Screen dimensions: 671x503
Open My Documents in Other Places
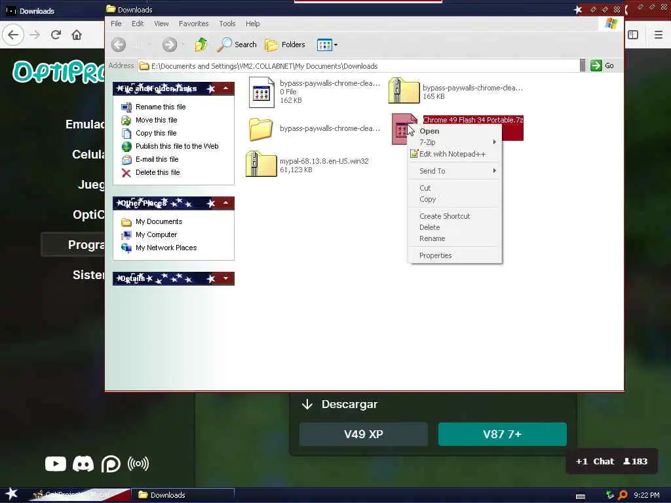[x=159, y=221]
